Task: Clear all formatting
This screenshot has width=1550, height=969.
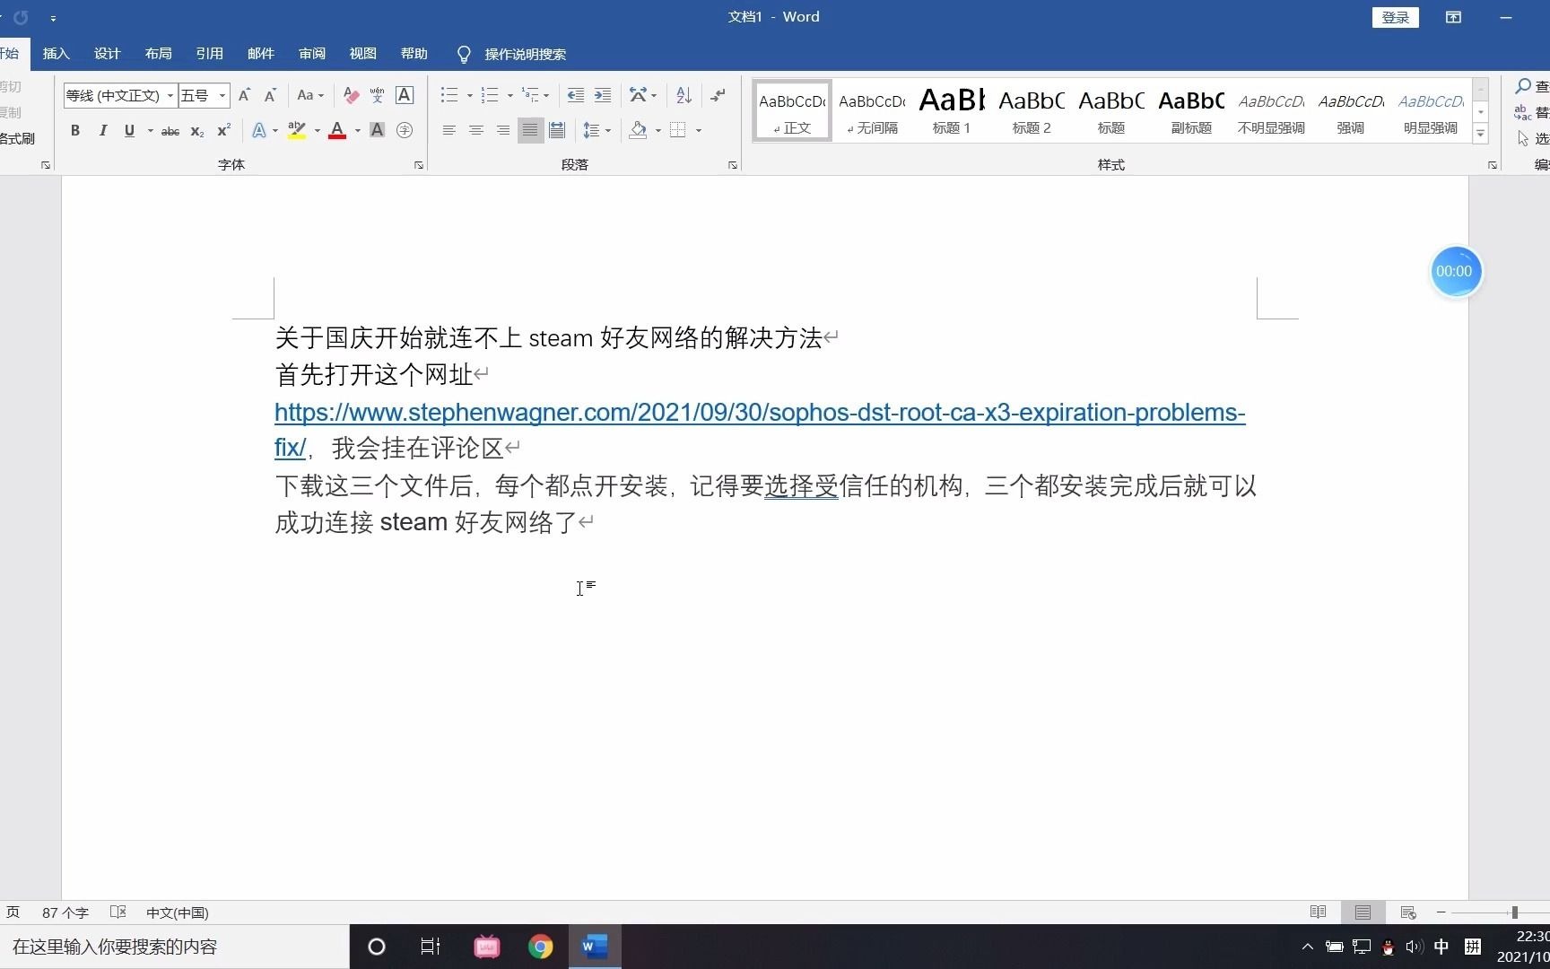Action: 350,95
